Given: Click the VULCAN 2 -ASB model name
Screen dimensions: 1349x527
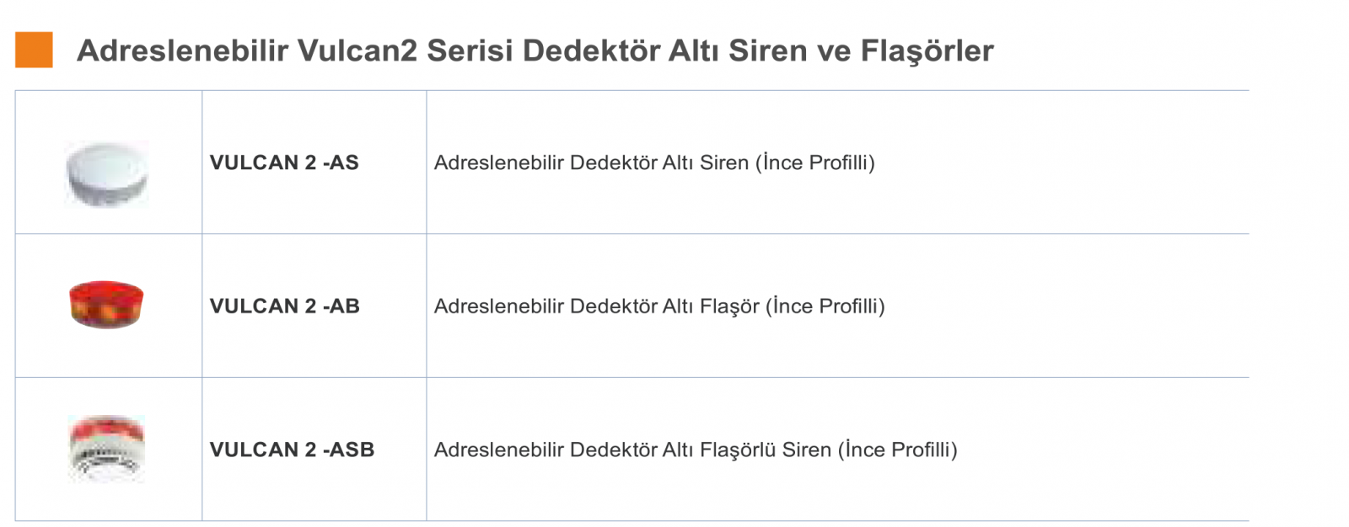Looking at the screenshot, I should point(292,450).
